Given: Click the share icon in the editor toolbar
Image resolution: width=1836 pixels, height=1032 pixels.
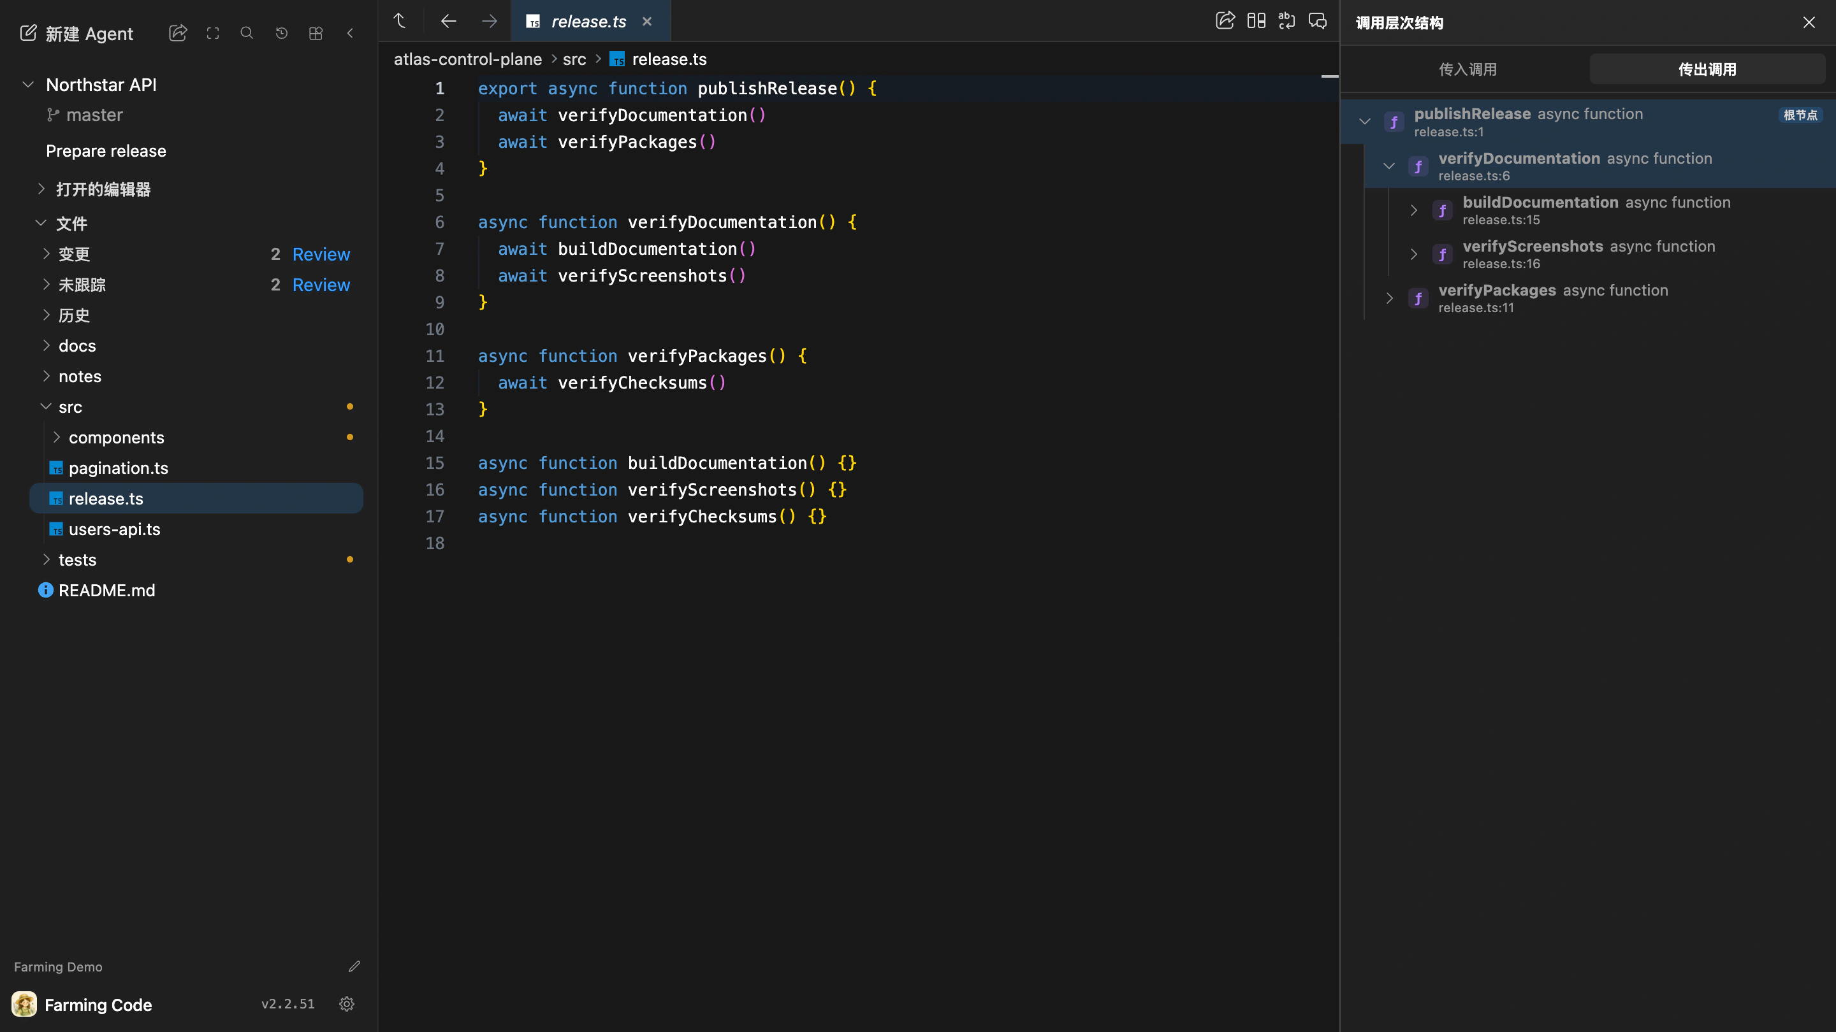Looking at the screenshot, I should pyautogui.click(x=1225, y=20).
